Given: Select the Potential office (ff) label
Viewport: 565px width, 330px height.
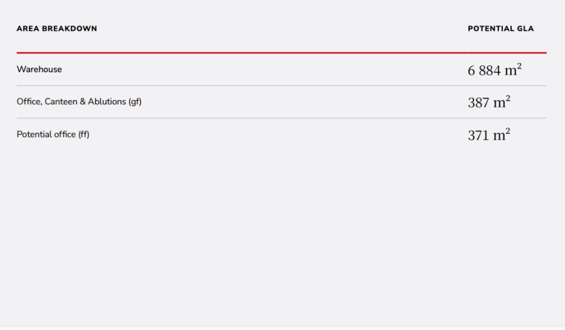Looking at the screenshot, I should click(x=53, y=135).
